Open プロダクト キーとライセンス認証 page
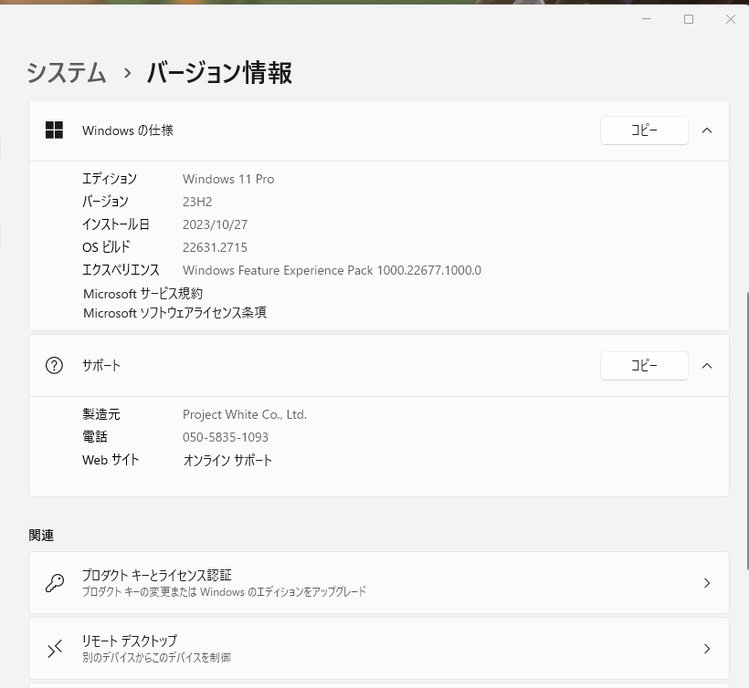This screenshot has width=749, height=688. [x=379, y=583]
